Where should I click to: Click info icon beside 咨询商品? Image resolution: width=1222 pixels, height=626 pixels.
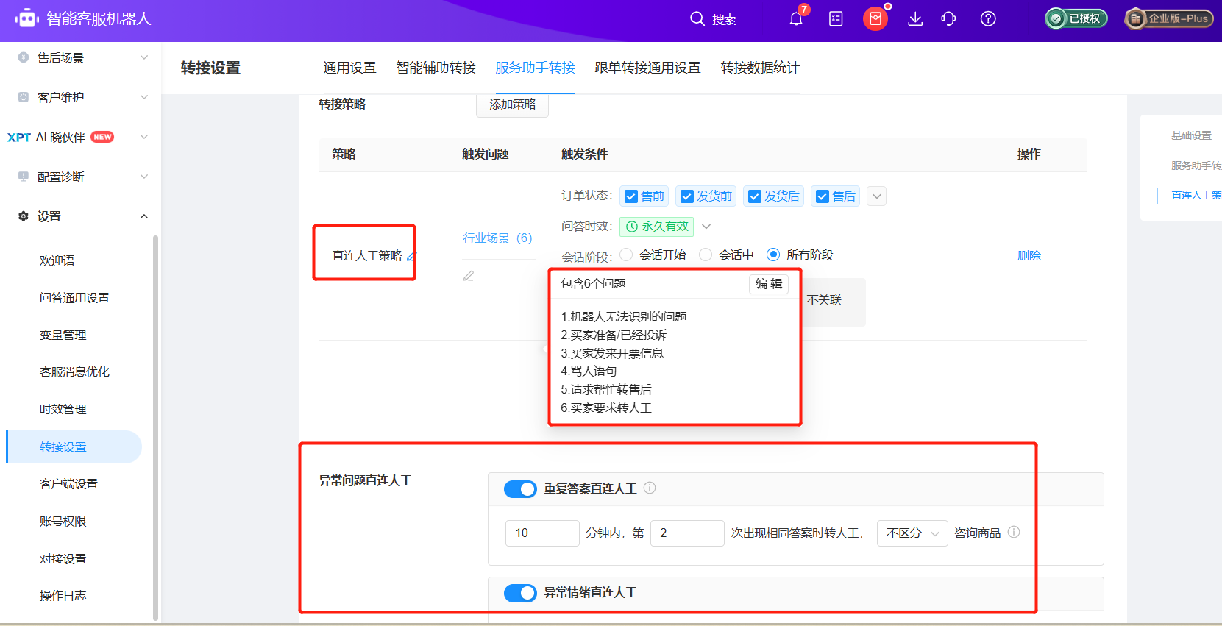(1014, 532)
